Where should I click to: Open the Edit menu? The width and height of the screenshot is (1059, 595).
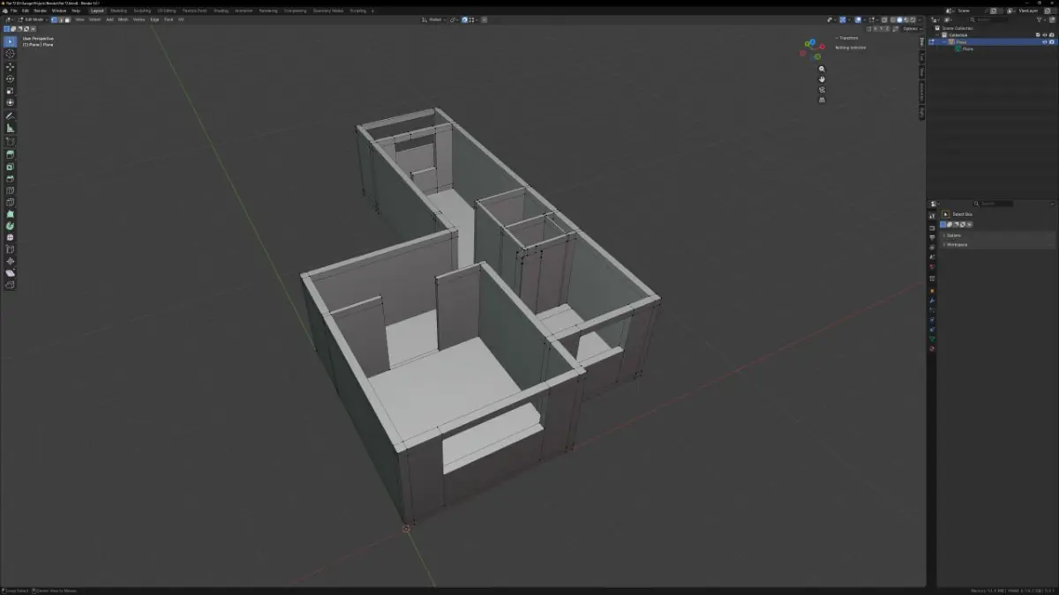[x=26, y=11]
